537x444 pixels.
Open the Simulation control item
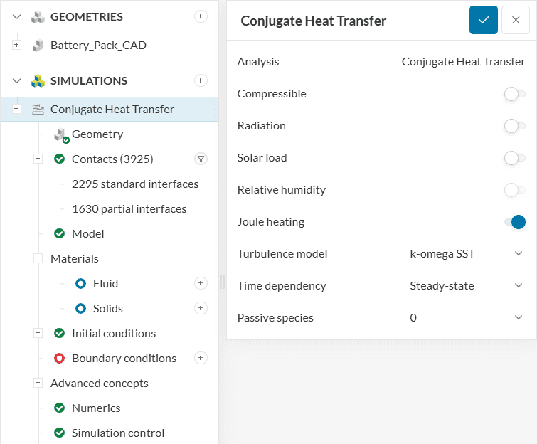pos(117,433)
